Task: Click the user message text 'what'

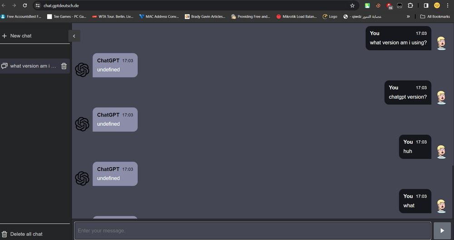Action: tap(409, 205)
